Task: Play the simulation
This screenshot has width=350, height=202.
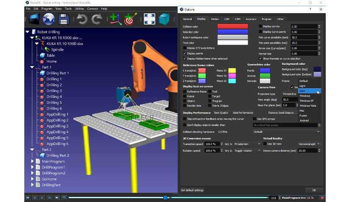Action: pos(42,197)
